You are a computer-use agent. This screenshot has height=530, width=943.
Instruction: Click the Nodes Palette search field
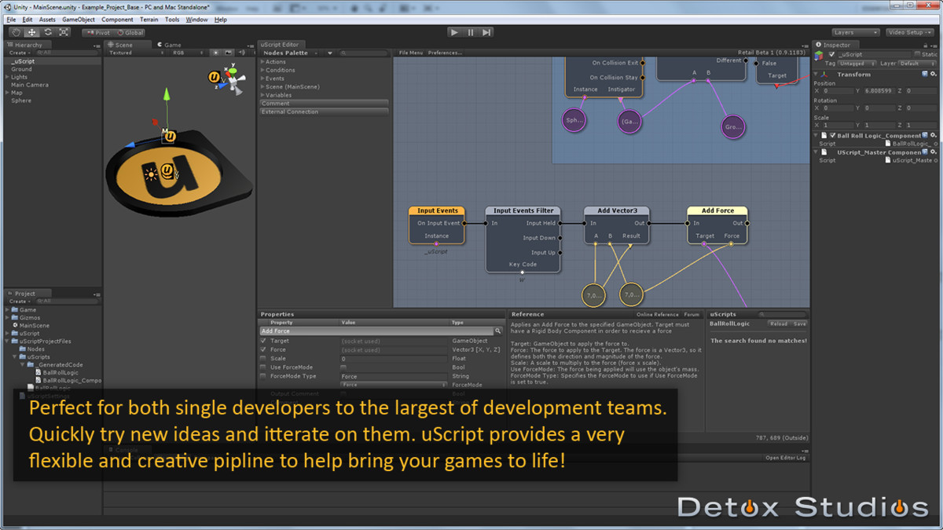pos(364,53)
